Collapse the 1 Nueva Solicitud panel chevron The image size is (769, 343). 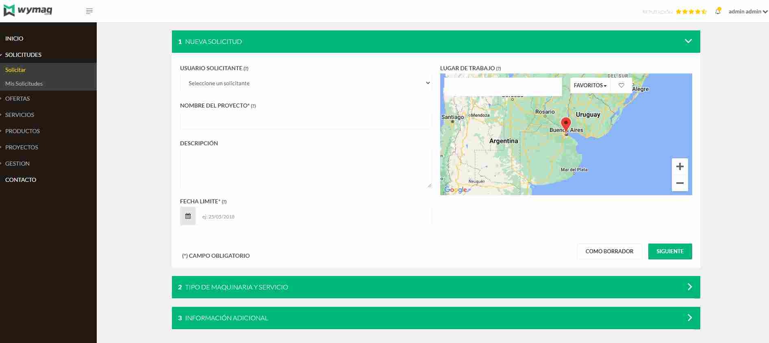click(x=688, y=41)
